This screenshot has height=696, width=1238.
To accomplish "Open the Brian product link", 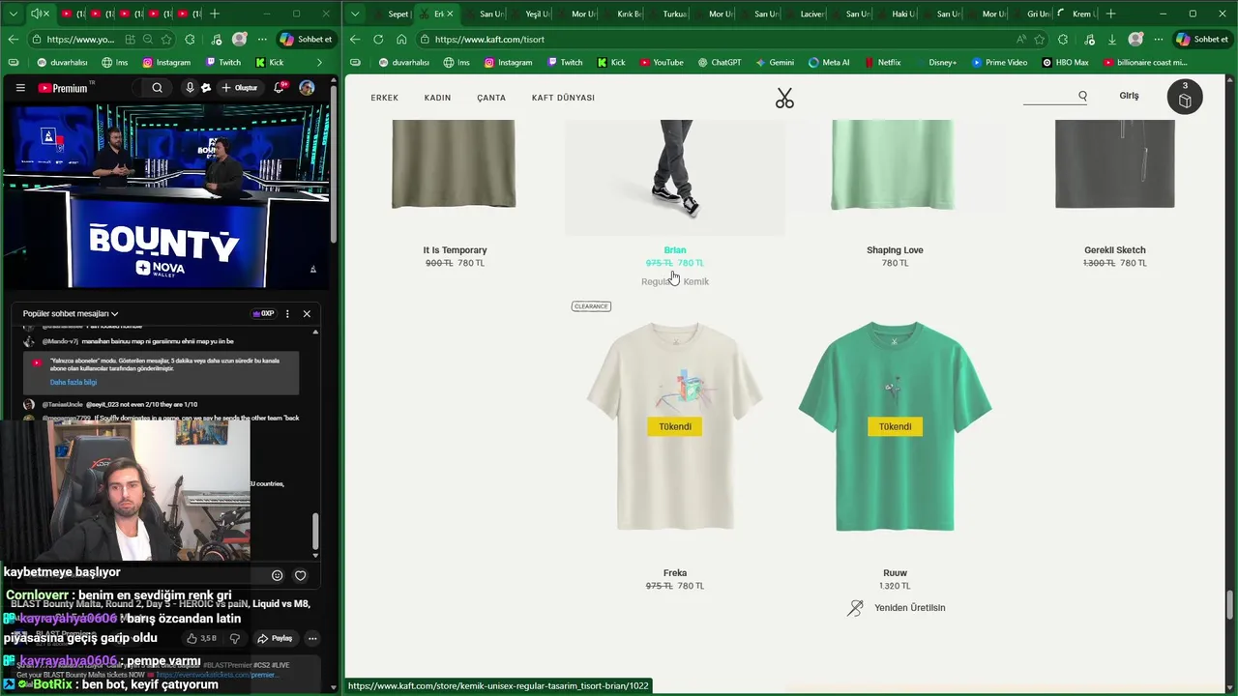I will point(675,250).
